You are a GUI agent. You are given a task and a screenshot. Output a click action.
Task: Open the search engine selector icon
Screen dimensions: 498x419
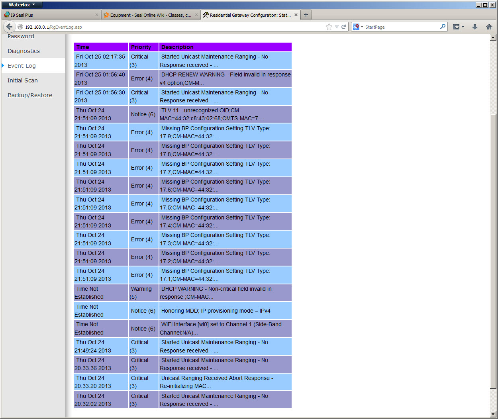(x=358, y=27)
